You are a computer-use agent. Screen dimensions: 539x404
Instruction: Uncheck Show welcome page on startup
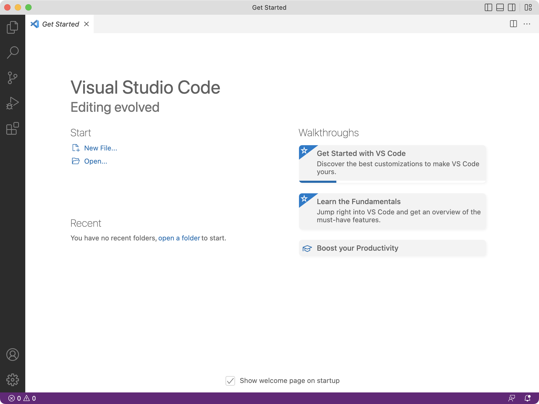point(230,381)
